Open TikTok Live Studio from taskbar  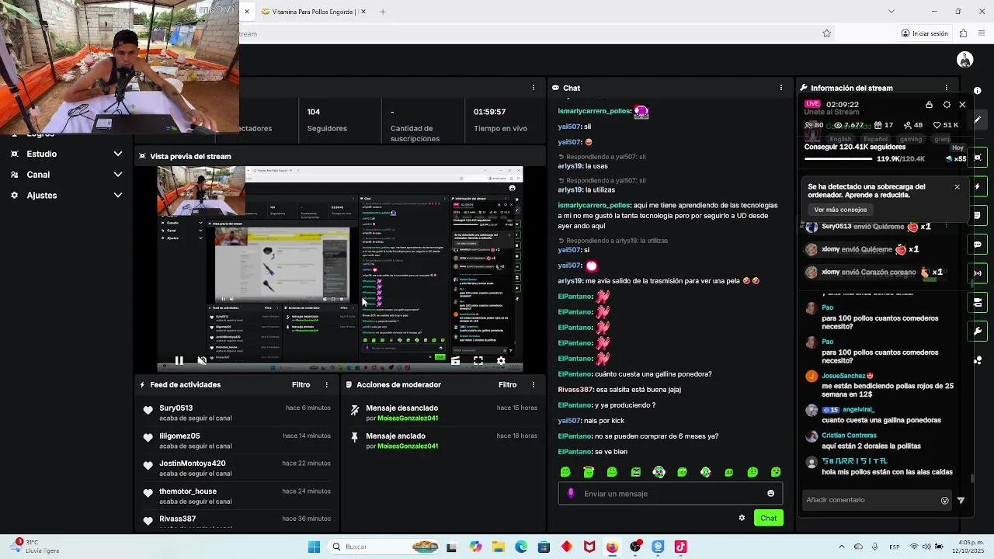click(681, 547)
